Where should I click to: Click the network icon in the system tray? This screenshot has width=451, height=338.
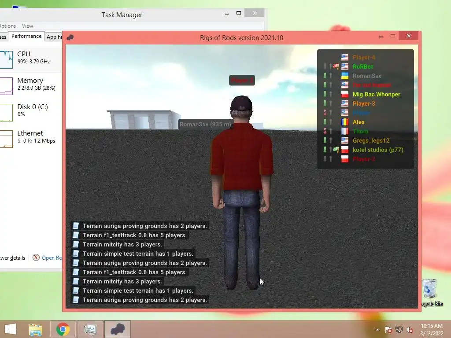point(399,330)
